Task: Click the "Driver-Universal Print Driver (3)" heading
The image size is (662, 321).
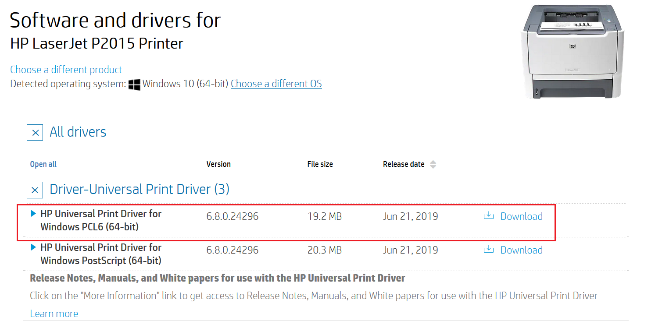Action: tap(140, 190)
